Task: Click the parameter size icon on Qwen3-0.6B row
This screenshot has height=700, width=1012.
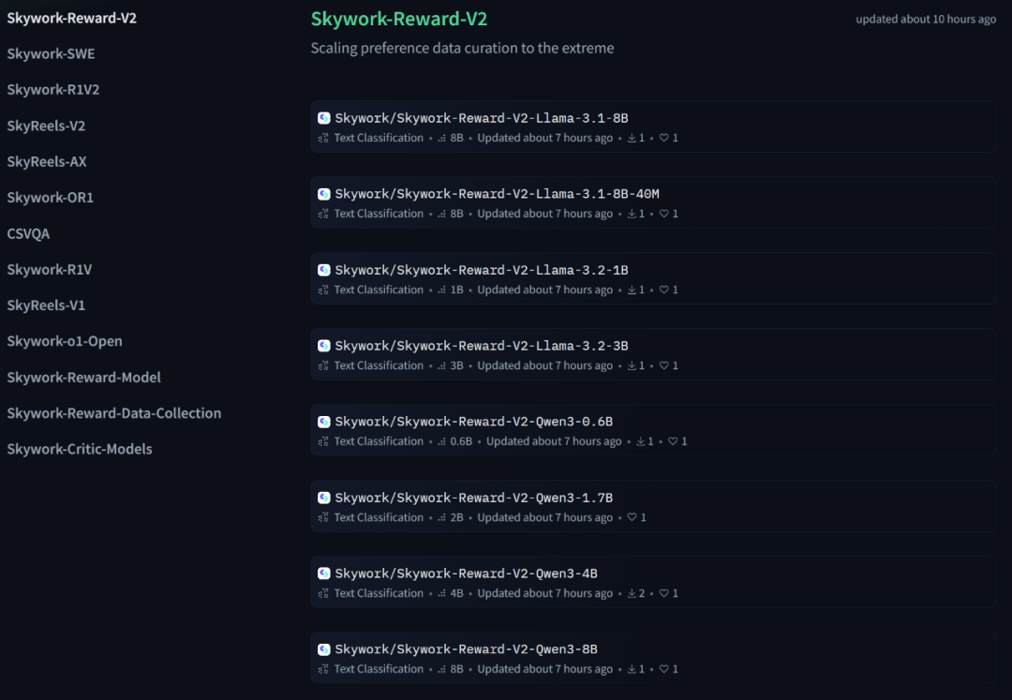Action: (441, 441)
